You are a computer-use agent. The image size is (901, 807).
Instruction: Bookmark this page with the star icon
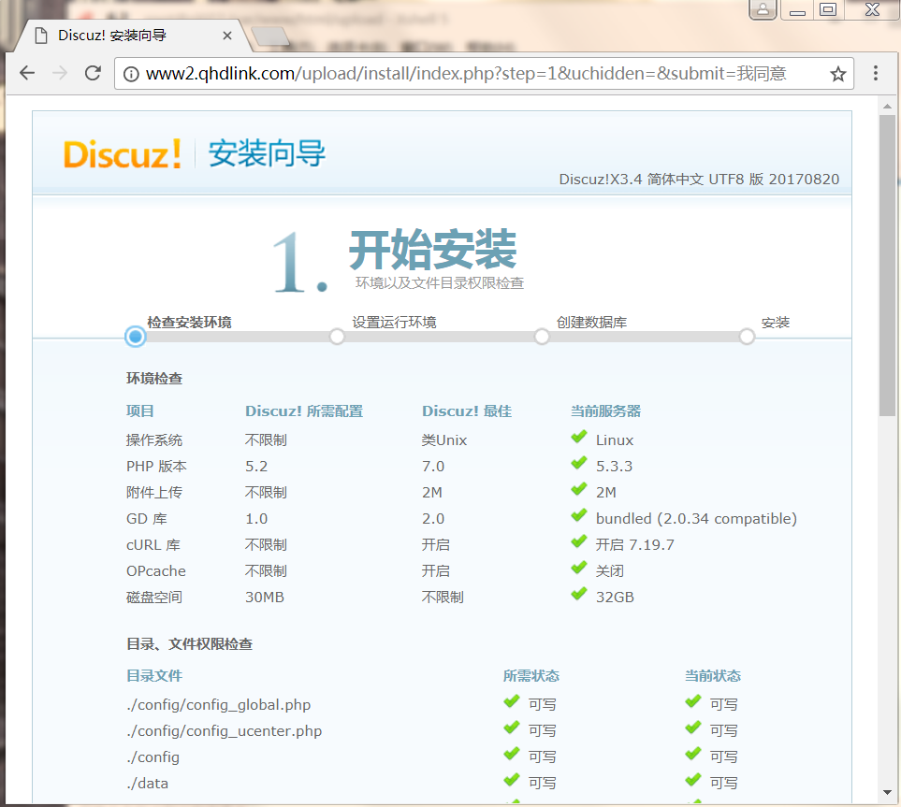[837, 74]
